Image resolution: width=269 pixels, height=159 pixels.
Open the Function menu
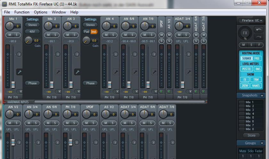(22, 12)
